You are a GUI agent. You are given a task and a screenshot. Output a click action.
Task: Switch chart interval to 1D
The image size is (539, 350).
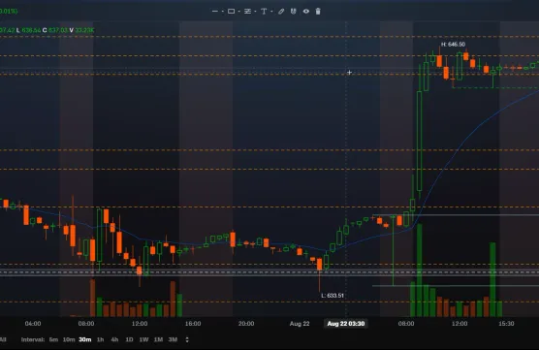tap(129, 339)
